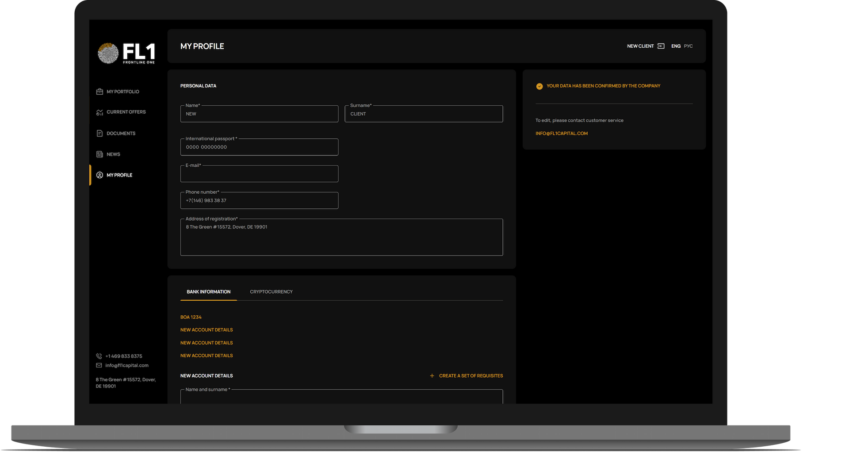
Task: Click the FL1 Frontline One logo
Action: click(126, 54)
